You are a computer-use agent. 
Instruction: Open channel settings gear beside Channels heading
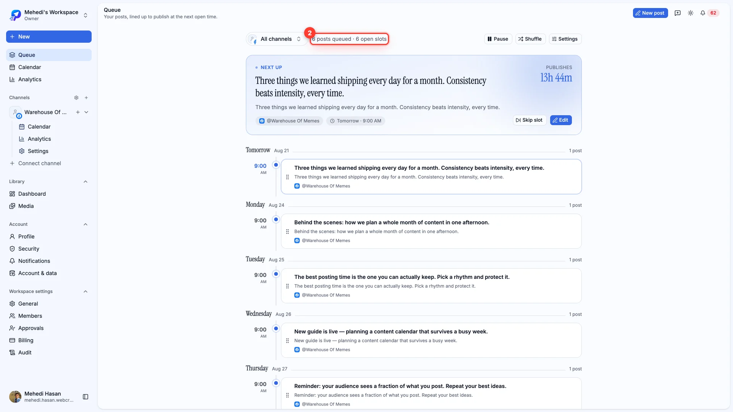(x=76, y=98)
